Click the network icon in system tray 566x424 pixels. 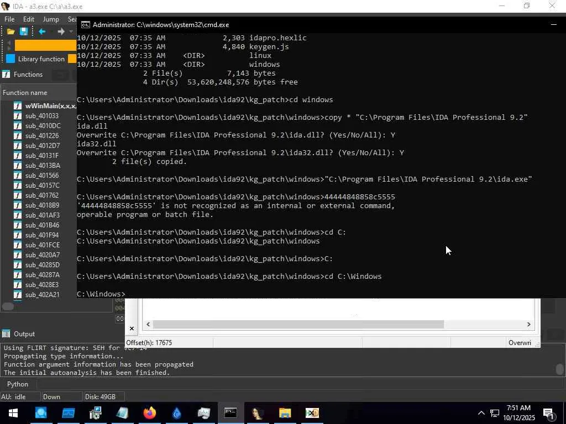pyautogui.click(x=495, y=413)
